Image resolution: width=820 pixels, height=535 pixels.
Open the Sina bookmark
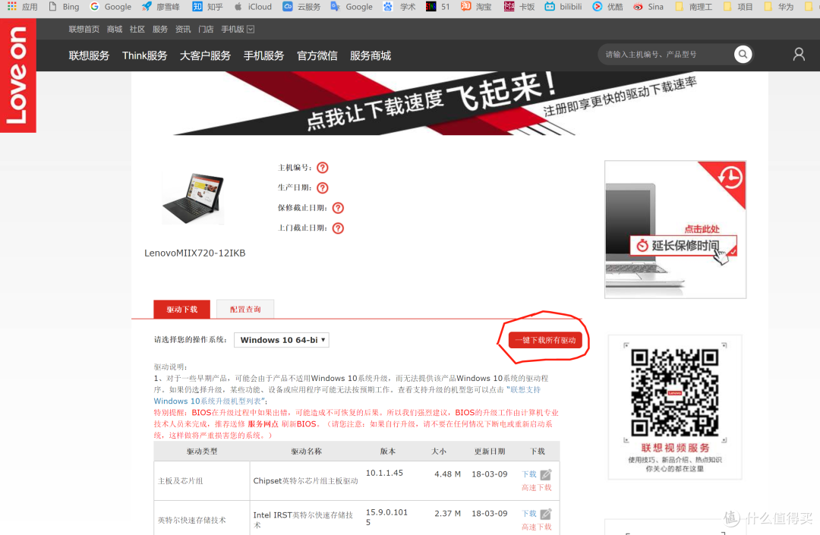pos(648,7)
